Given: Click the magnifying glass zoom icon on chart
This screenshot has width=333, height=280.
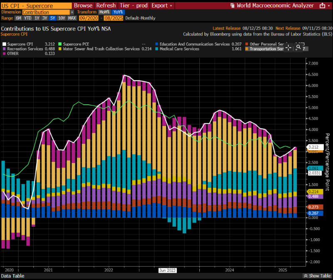Looking at the screenshot, I should point(298,47).
